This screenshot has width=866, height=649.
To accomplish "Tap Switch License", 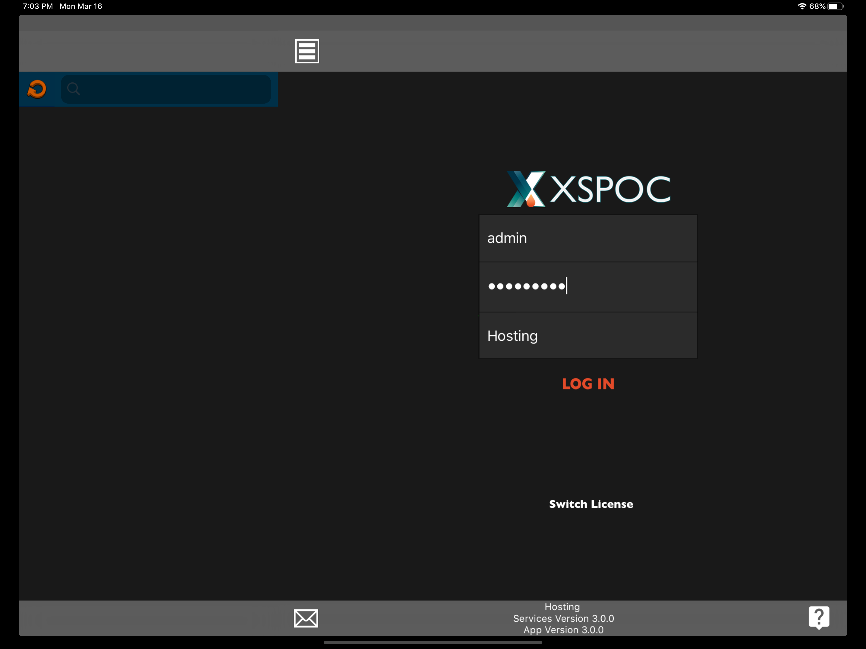I will pyautogui.click(x=591, y=504).
